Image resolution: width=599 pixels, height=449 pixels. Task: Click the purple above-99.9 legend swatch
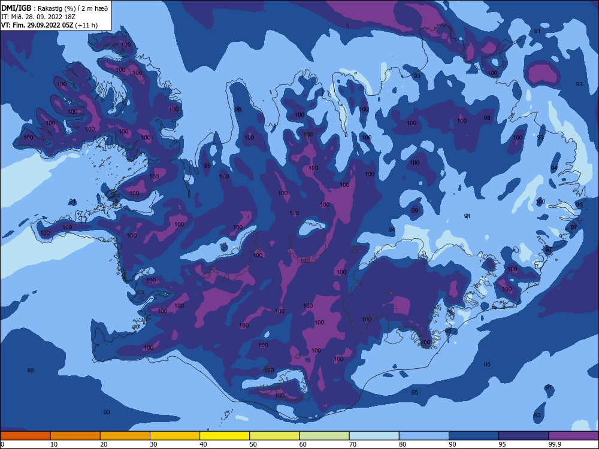573,436
